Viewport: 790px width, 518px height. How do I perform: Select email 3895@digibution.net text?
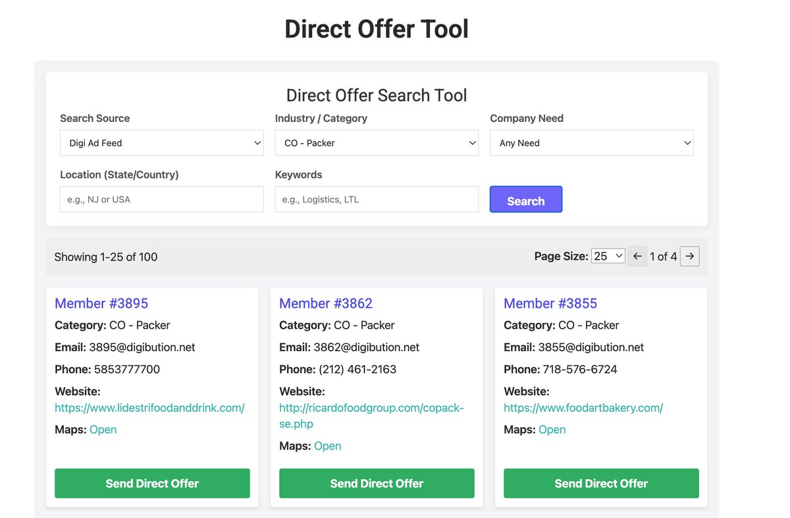142,347
